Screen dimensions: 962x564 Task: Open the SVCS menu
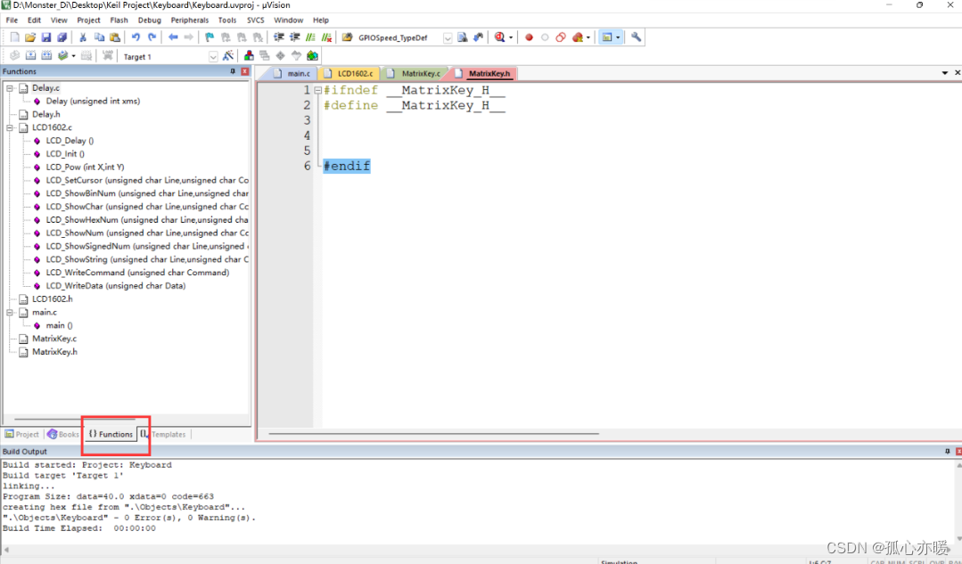coord(255,20)
